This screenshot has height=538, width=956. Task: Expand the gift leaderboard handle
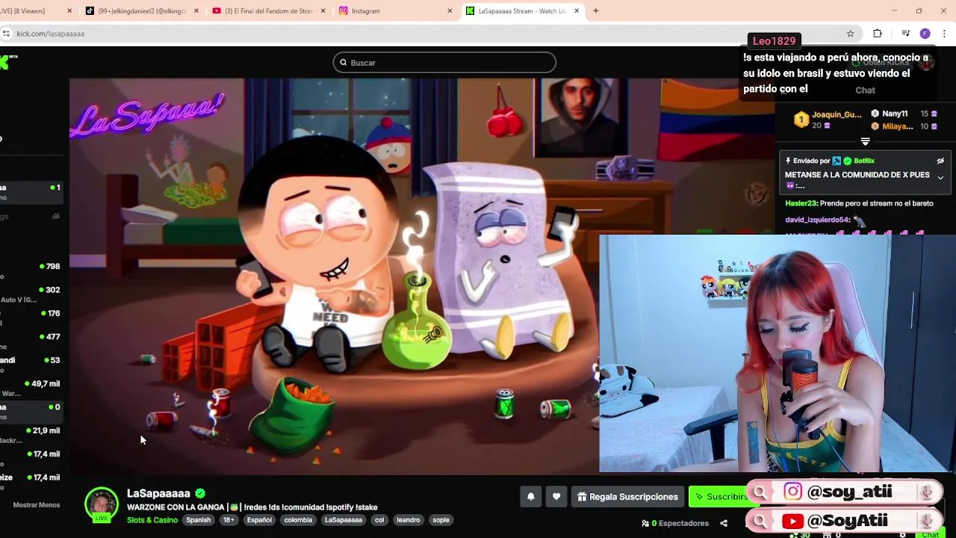[x=865, y=141]
